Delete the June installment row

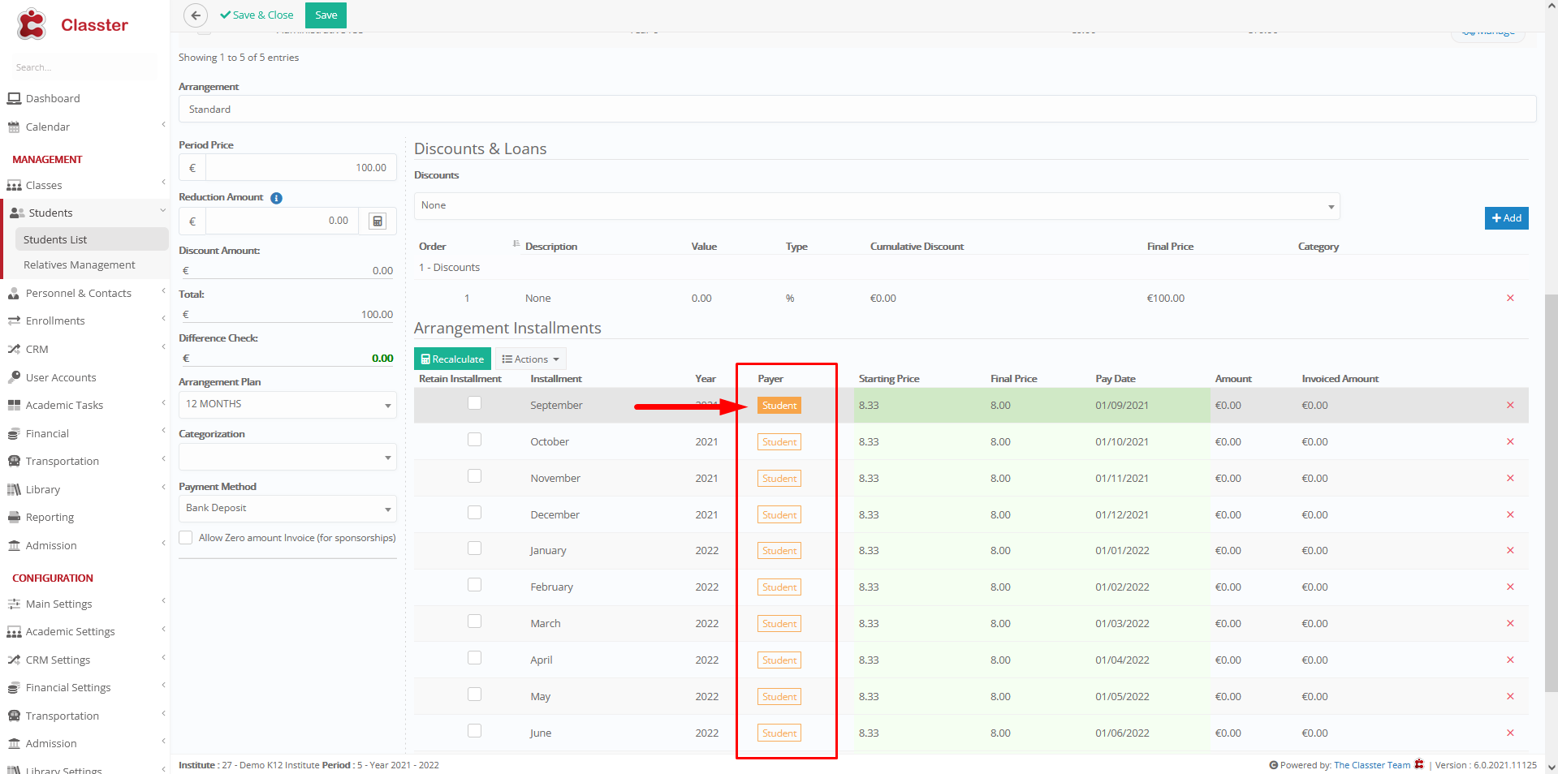click(1510, 733)
